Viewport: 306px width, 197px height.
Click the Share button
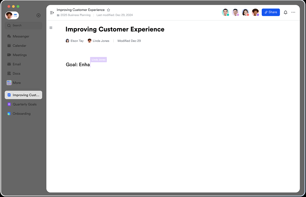pos(271,12)
